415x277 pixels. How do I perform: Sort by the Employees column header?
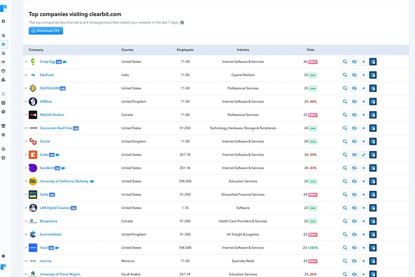[x=185, y=50]
